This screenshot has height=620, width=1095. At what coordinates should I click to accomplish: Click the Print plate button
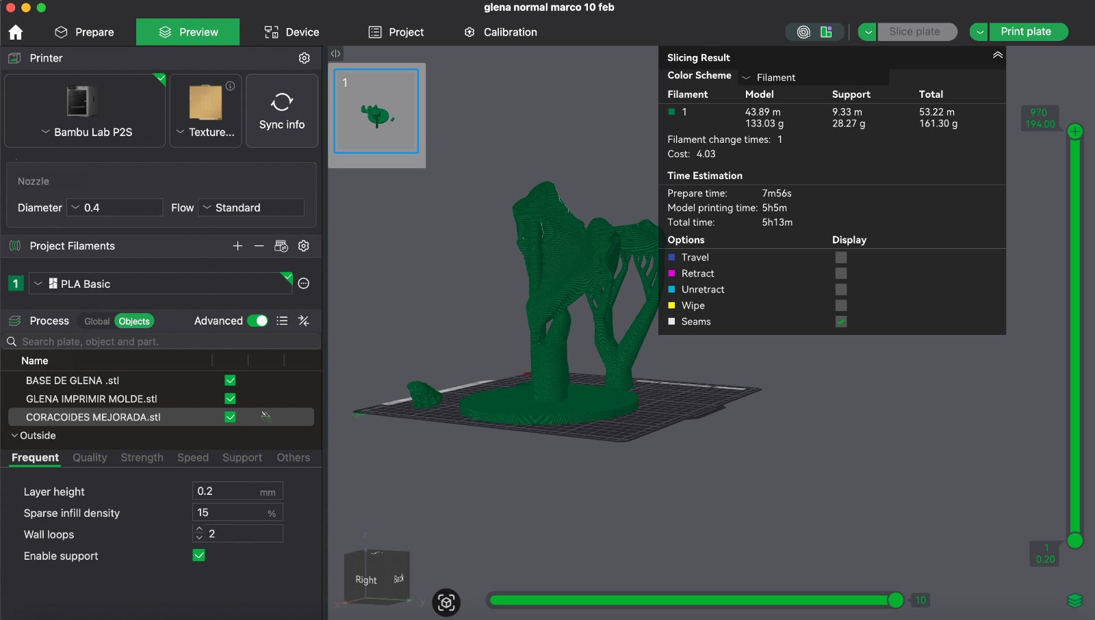1025,31
